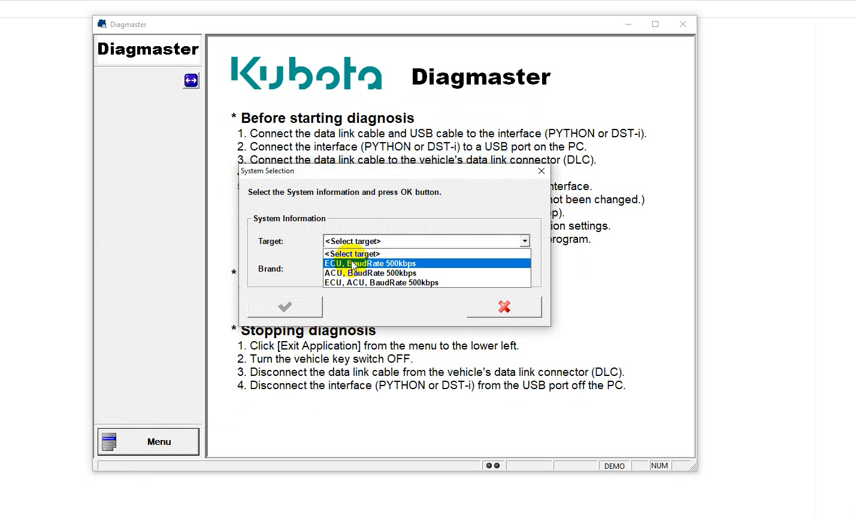Viewport: 856px width, 518px height.
Task: Select 'ECU, ACU, BaudRate 500kbps' option
Action: 427,282
